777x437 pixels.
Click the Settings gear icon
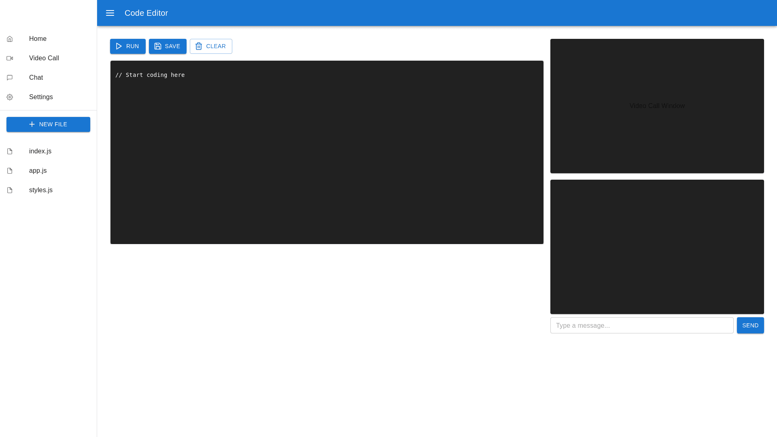coord(10,97)
